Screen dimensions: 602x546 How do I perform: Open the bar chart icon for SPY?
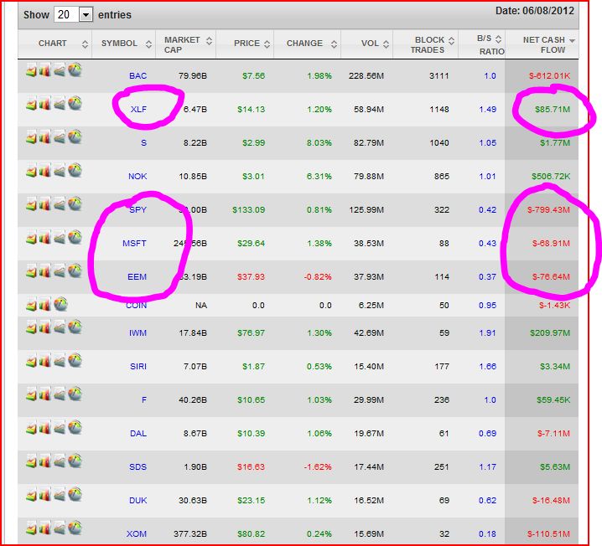pos(45,204)
